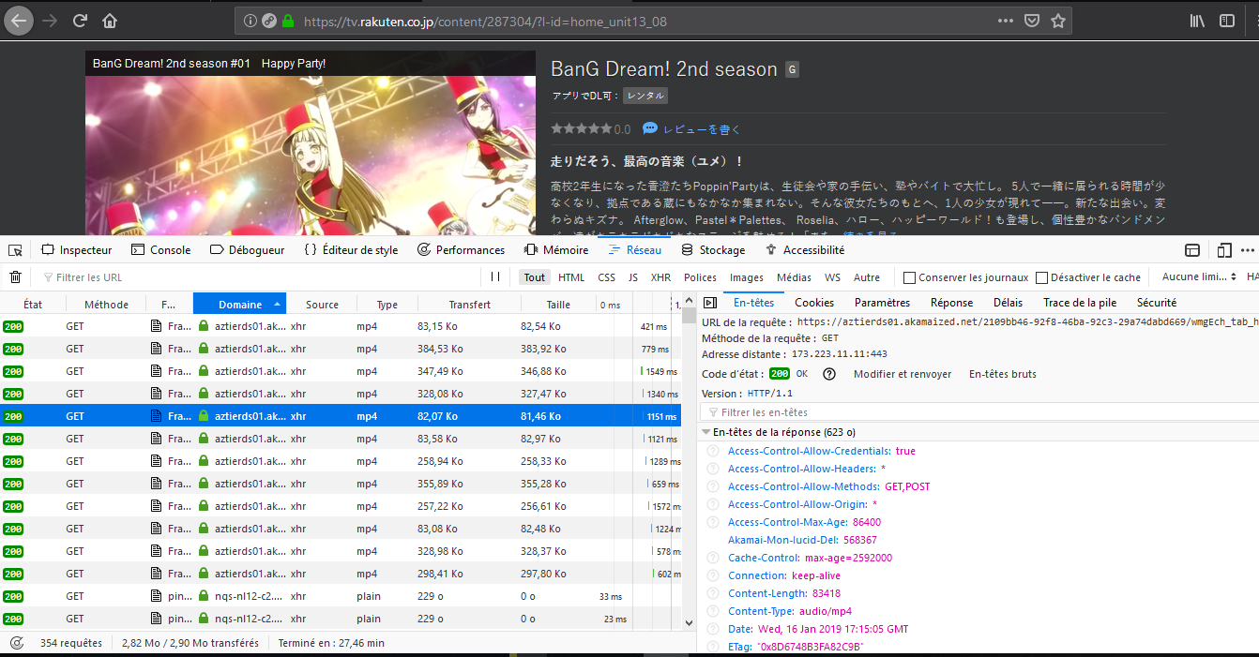Screen dimensions: 1259x657
Task: Switch to the Console devtools tab
Action: point(160,250)
